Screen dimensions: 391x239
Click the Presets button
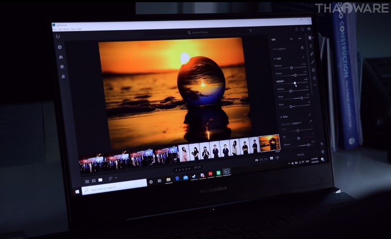pos(300,155)
